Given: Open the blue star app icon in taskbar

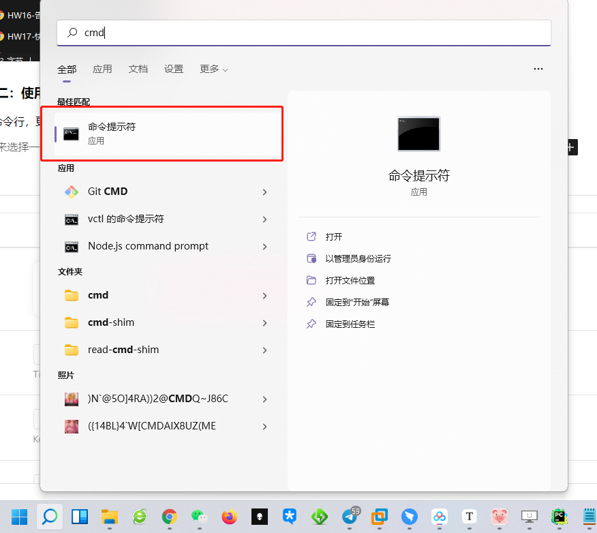Looking at the screenshot, I should click(290, 517).
